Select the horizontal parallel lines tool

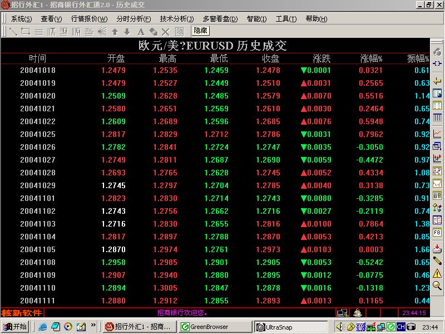pyautogui.click(x=39, y=32)
